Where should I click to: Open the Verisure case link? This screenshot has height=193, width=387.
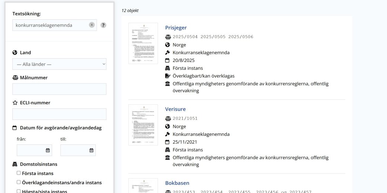(175, 109)
